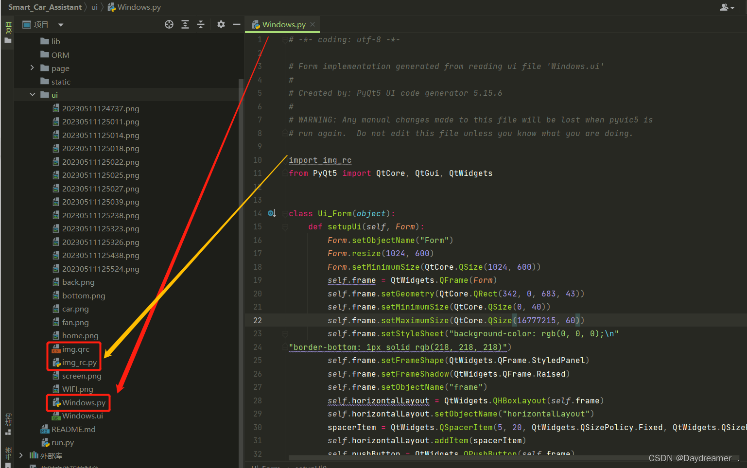The height and width of the screenshot is (468, 747).
Task: Click the Select Opened File crosshair icon
Action: 169,24
